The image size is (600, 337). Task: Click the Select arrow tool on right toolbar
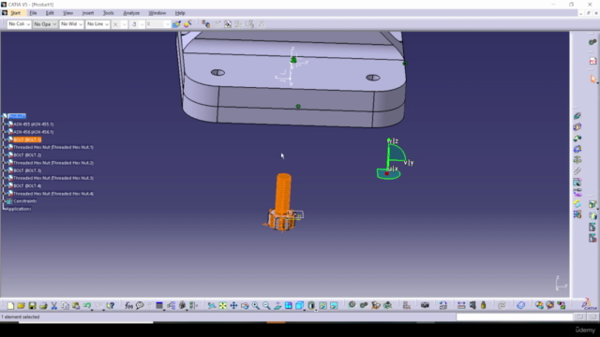click(x=592, y=79)
